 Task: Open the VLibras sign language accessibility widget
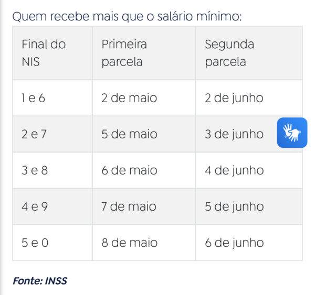pyautogui.click(x=291, y=133)
